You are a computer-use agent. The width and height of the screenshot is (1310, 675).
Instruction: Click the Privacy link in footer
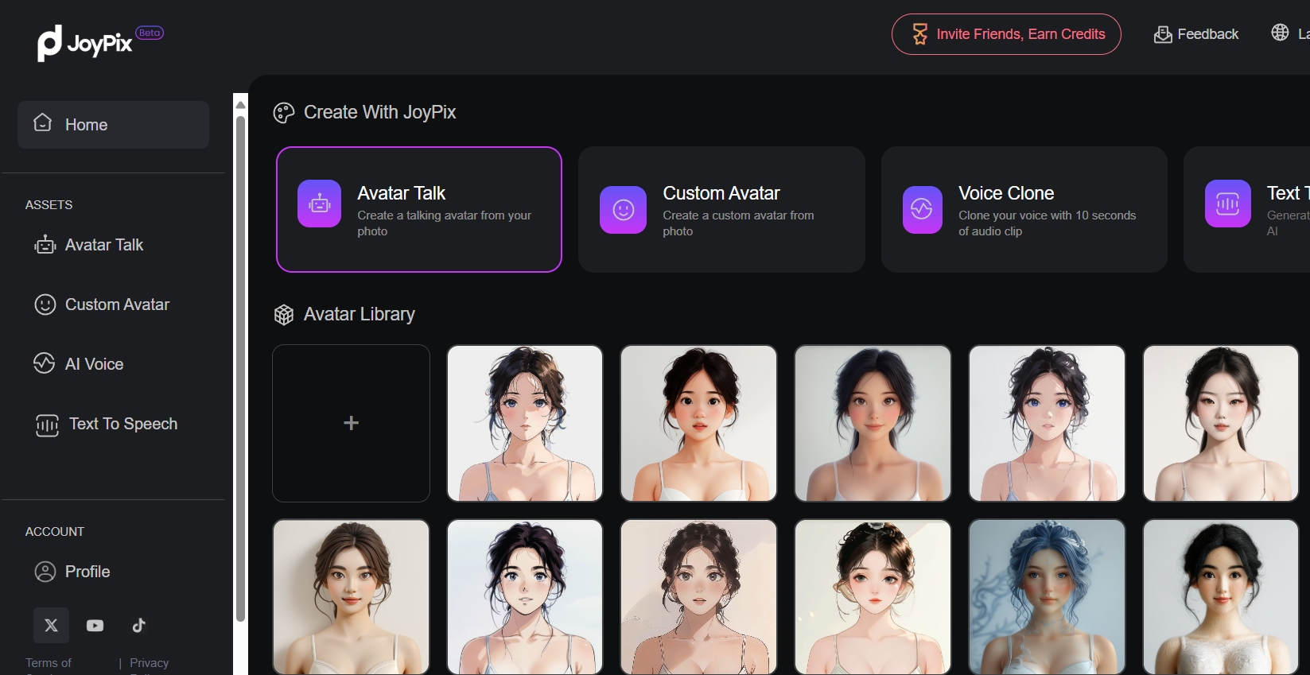tap(149, 663)
